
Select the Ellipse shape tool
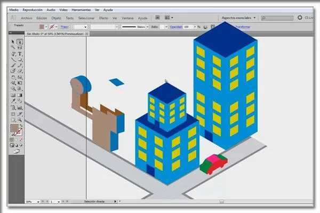[20, 60]
